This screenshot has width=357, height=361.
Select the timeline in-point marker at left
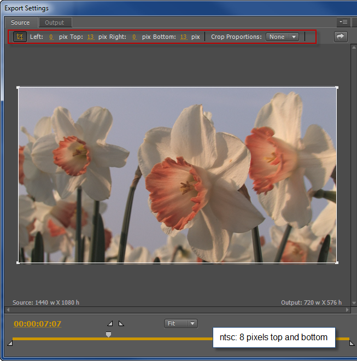10,343
